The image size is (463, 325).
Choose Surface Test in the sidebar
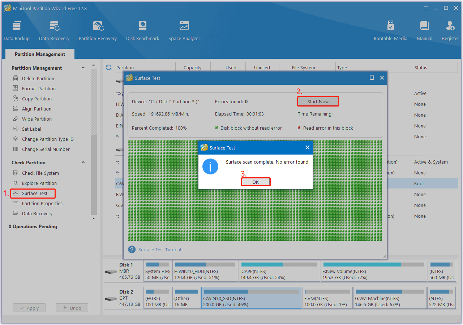[33, 194]
